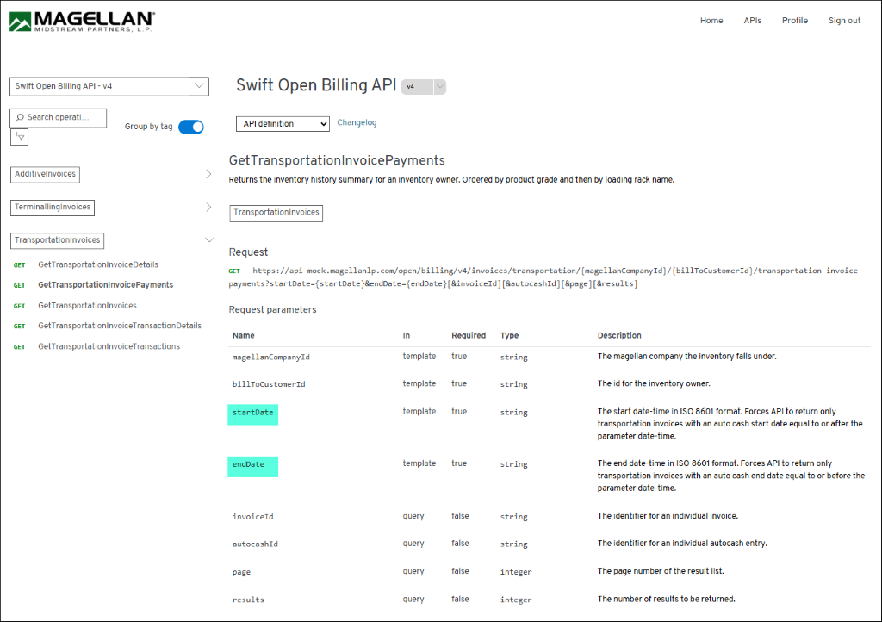Click the Changelog link
Screen dimensions: 882x622
click(357, 121)
